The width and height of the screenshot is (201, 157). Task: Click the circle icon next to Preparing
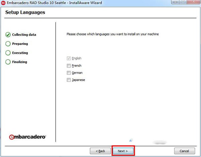pyautogui.click(x=8, y=44)
